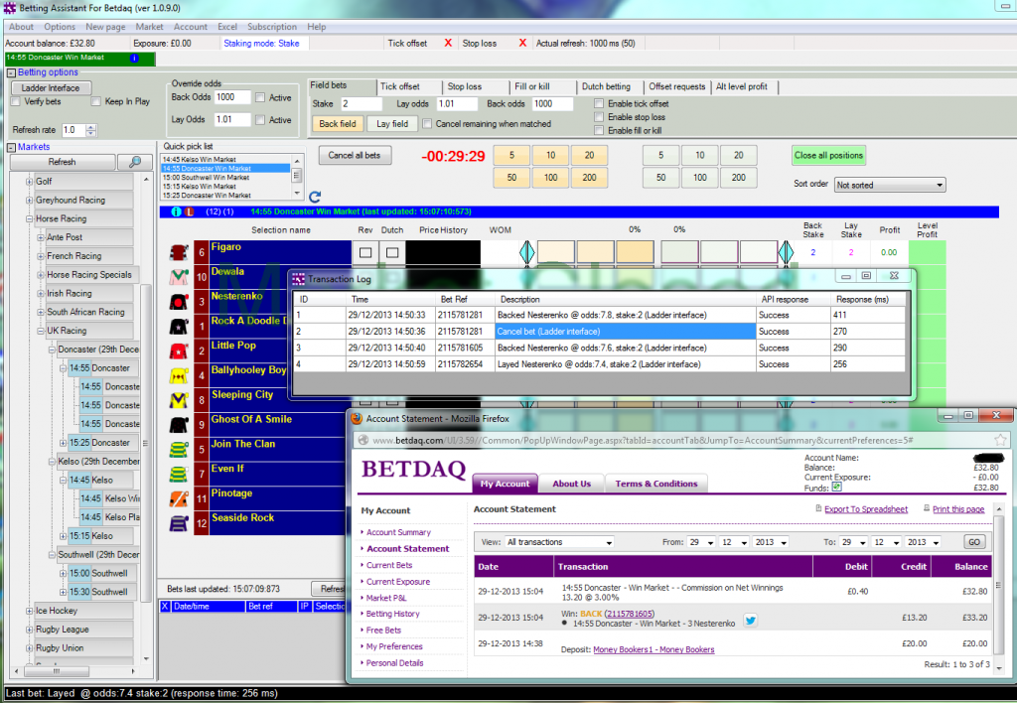Open the About Us tab on Betdaq
The height and width of the screenshot is (703, 1017).
tap(571, 484)
